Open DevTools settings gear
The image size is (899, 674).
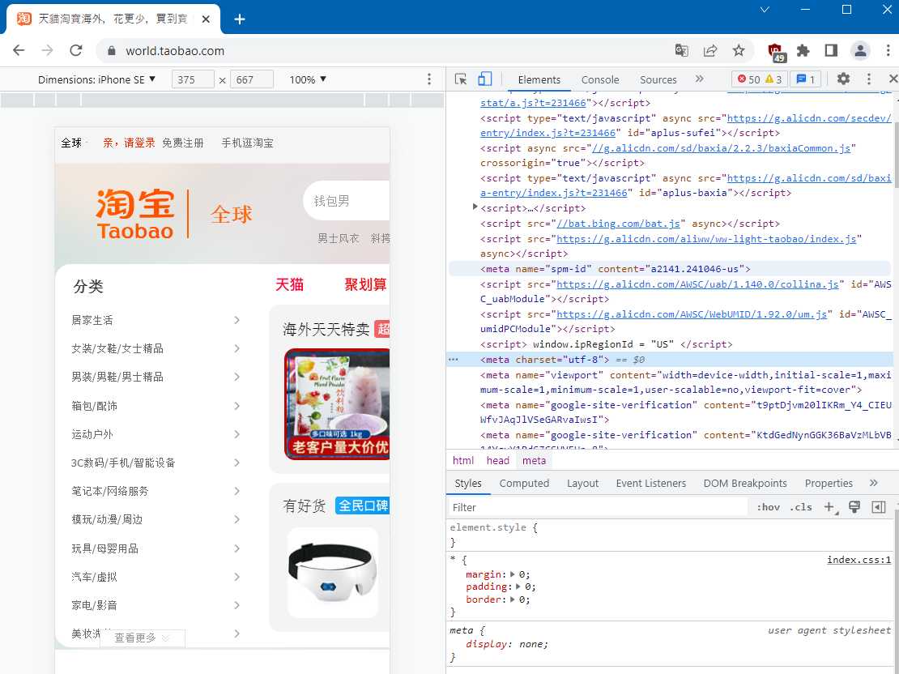(843, 79)
